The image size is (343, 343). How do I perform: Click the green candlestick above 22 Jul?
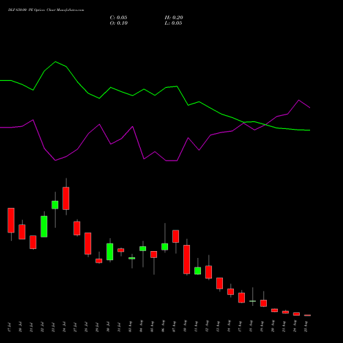[x=44, y=226]
